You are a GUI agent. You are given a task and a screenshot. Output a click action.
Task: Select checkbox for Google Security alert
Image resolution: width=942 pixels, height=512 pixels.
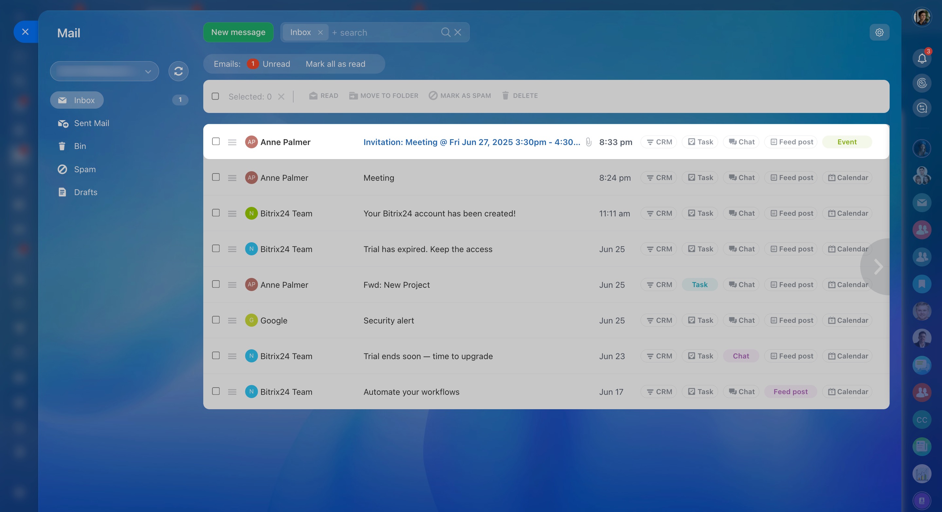pyautogui.click(x=216, y=320)
